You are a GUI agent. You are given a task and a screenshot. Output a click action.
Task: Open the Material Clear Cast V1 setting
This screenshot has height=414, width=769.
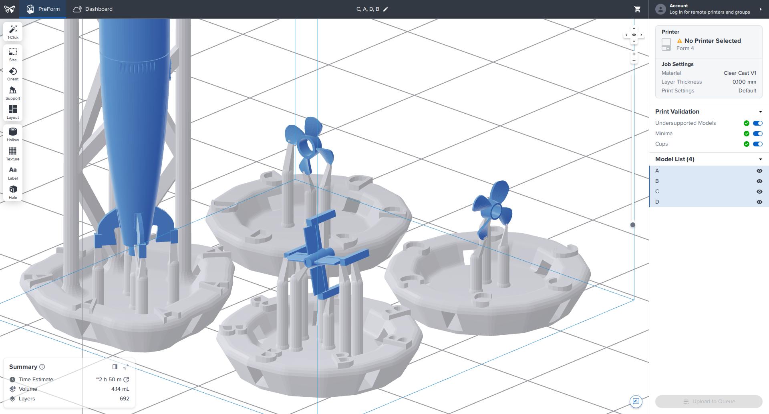[709, 73]
